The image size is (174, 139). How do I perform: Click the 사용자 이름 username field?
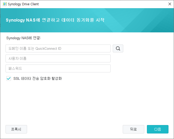click(x=58, y=58)
